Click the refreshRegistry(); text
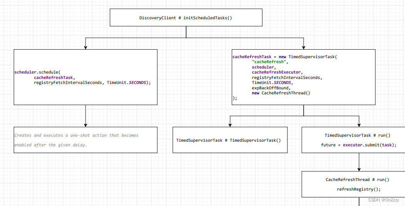405x206 pixels. (x=358, y=189)
